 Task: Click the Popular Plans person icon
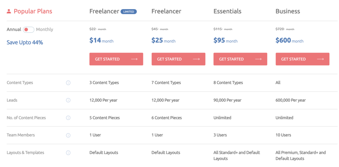click(x=9, y=11)
